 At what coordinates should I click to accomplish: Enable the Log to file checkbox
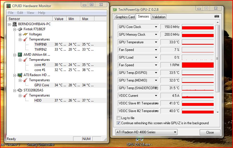[118, 118]
